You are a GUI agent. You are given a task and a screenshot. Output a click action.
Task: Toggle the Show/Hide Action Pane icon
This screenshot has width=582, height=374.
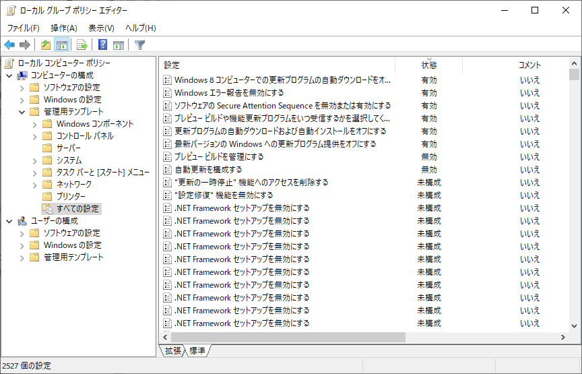119,45
